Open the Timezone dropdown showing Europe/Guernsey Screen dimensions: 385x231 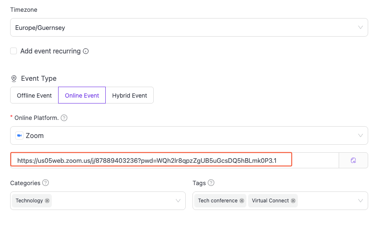[189, 27]
